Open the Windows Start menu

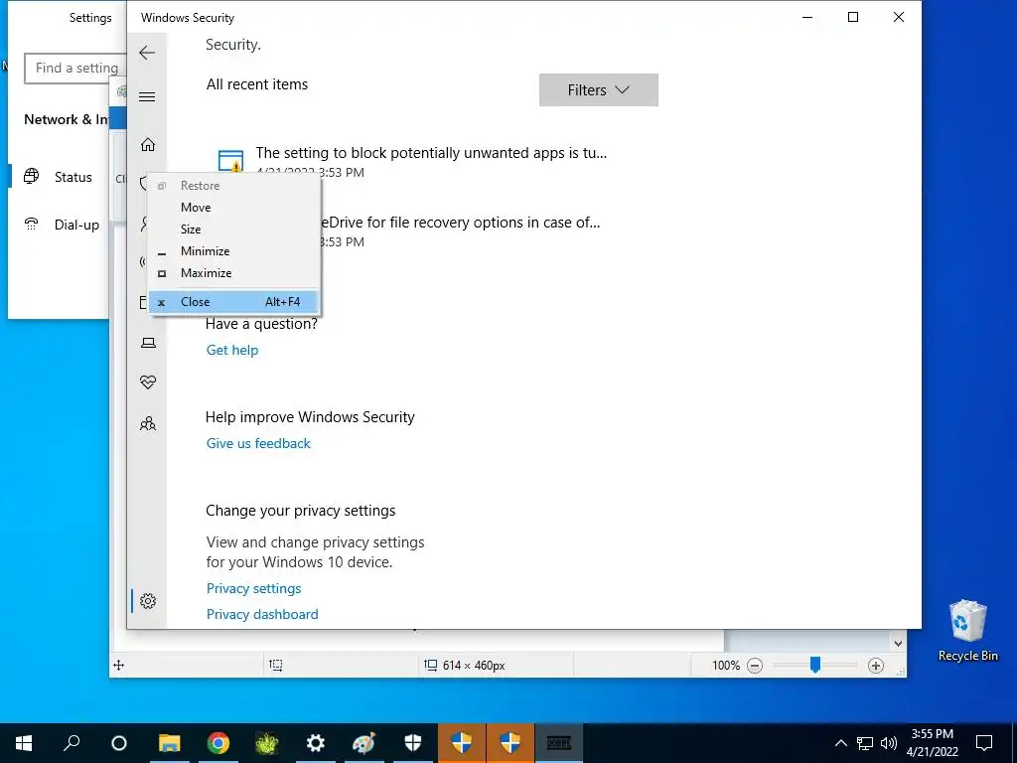tap(24, 743)
